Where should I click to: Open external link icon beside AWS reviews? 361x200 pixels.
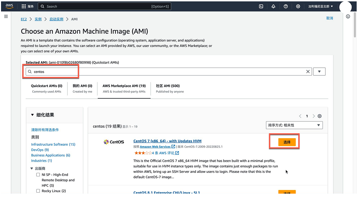click(x=177, y=153)
